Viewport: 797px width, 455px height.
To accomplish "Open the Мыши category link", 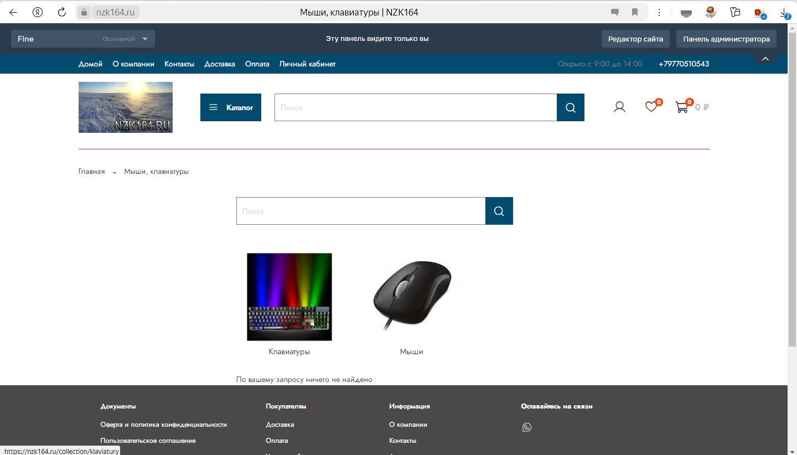I will click(x=412, y=351).
